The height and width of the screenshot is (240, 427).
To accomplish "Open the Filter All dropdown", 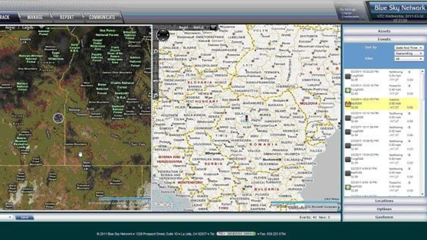I will tap(408, 59).
